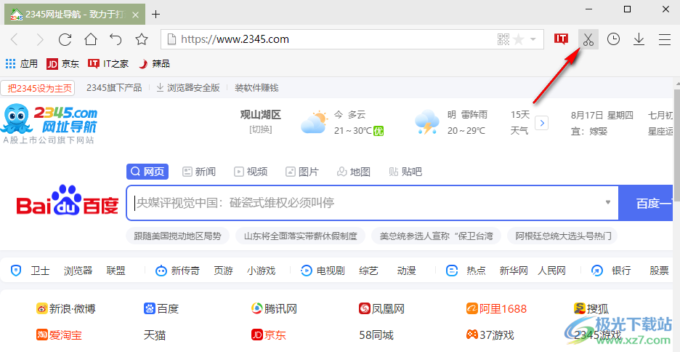Screen dimensions: 680x352
Task: Click tomorrow's thunderstorm weather icon
Action: pos(426,123)
